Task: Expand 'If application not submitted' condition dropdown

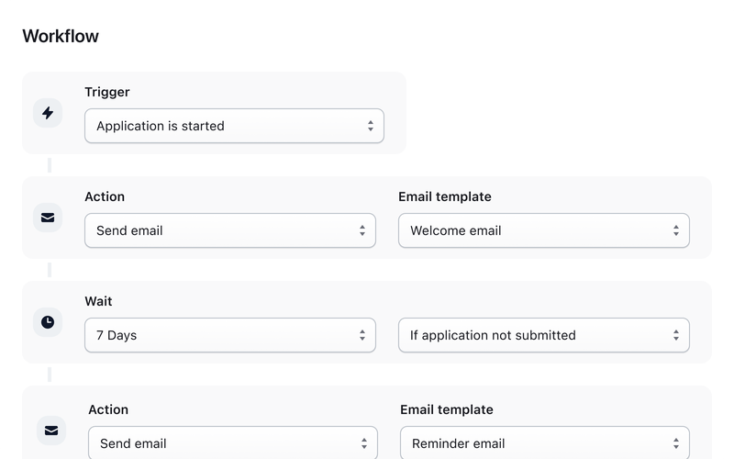Action: click(543, 335)
